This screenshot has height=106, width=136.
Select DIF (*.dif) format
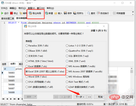[x=39, y=87]
